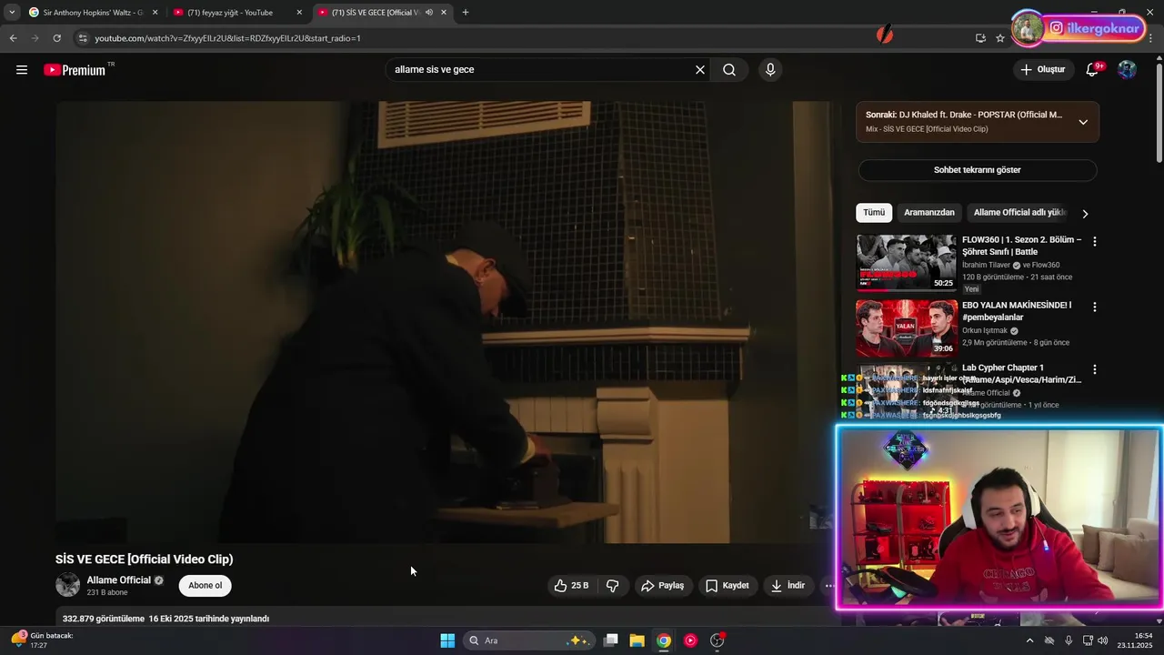Close the feyyaz yiğit YouTube tab
Viewport: 1164px width, 655px height.
299,13
